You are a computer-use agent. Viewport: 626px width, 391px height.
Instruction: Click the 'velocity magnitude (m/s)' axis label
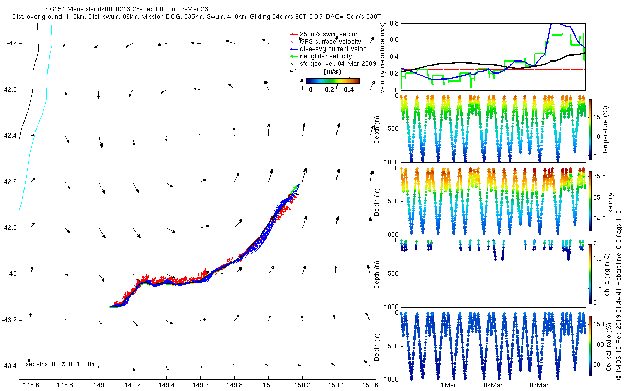(x=383, y=57)
